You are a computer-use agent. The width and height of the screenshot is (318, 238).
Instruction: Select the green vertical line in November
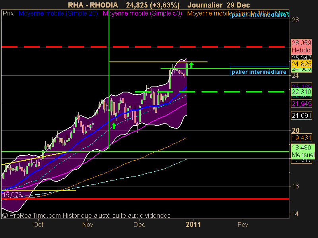(x=109, y=79)
